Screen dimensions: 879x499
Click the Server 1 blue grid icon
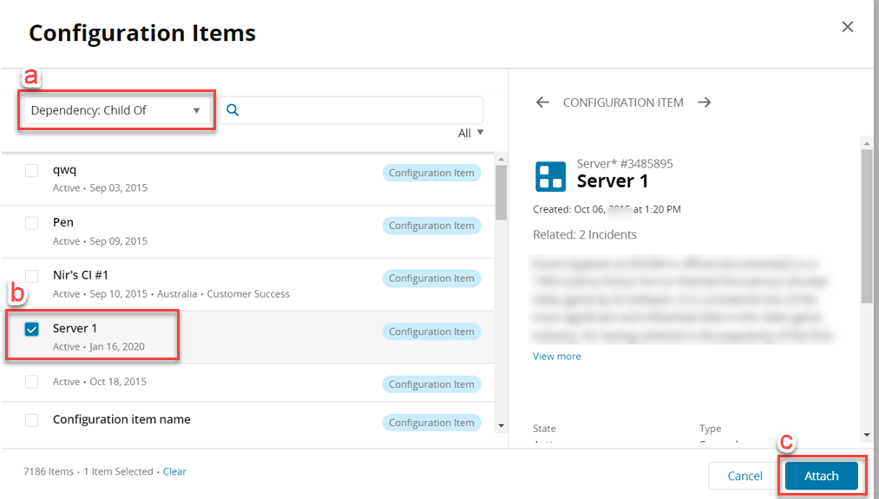[550, 176]
